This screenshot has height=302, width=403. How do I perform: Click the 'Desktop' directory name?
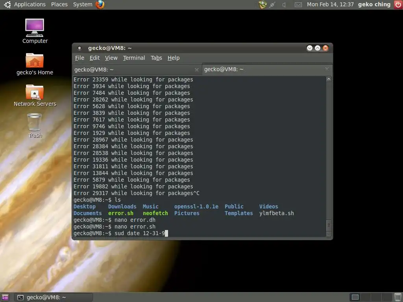tap(85, 206)
